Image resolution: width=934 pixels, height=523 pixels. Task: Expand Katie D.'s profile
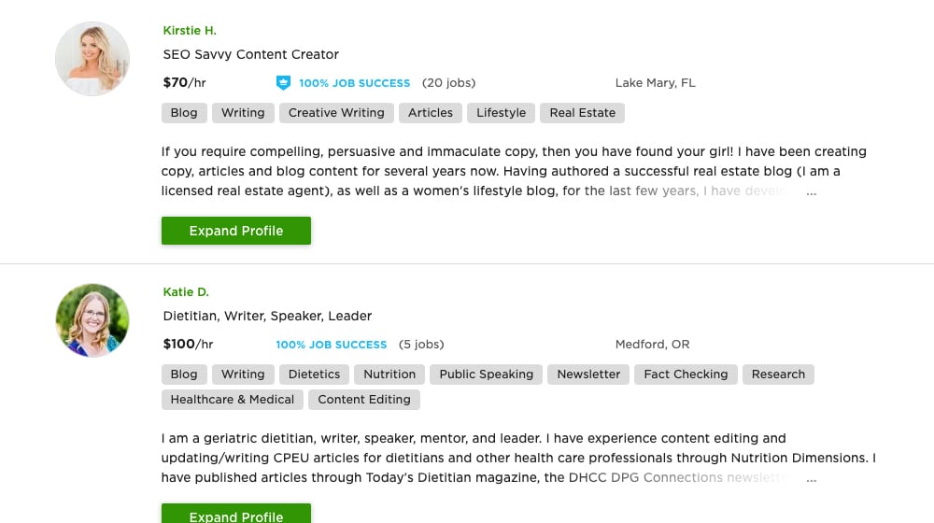[x=236, y=514]
